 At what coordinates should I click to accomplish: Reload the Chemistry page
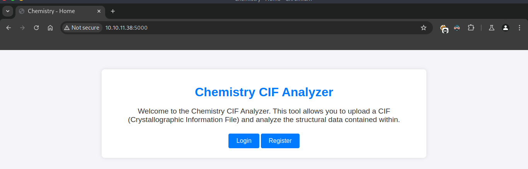(36, 28)
